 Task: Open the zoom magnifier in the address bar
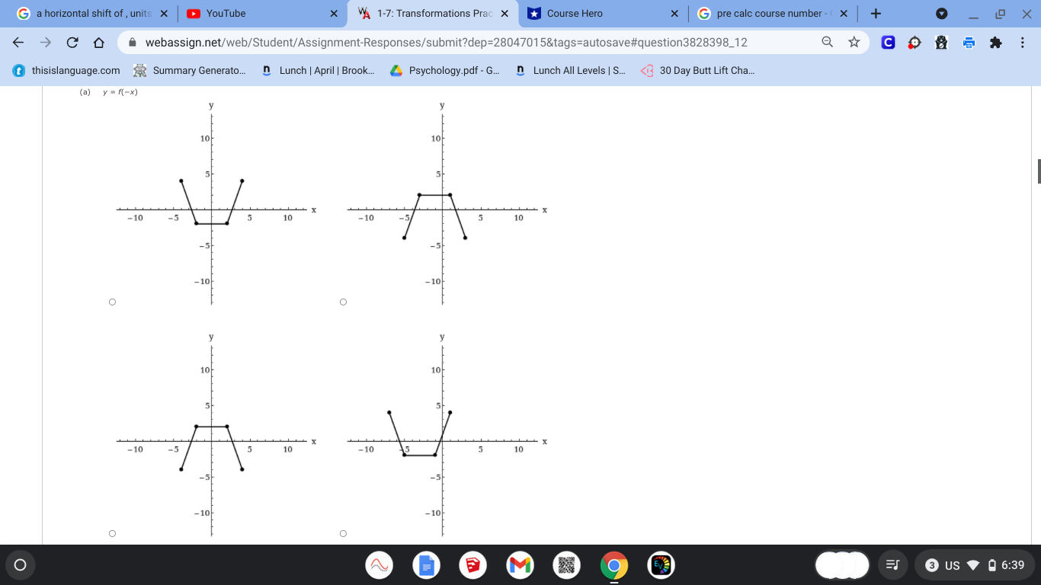[828, 43]
